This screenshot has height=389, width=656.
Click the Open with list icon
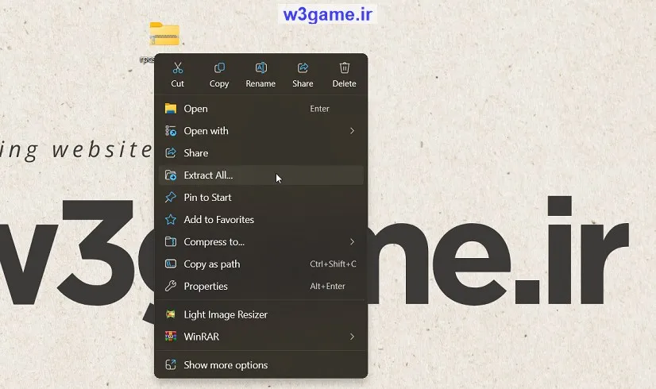coord(171,131)
